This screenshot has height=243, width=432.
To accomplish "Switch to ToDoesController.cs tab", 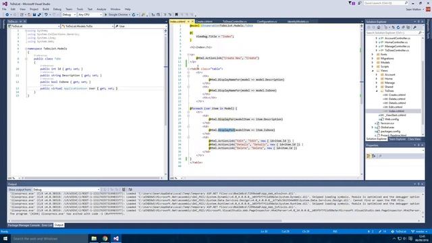I will 235,22.
